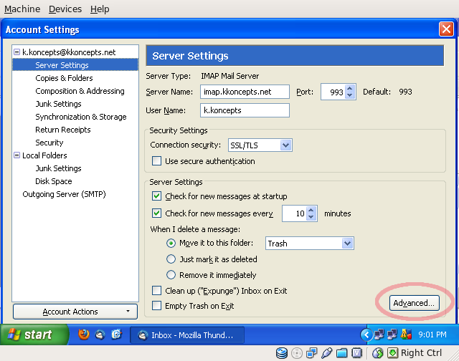Enable Empty Trash on Exit

(156, 306)
